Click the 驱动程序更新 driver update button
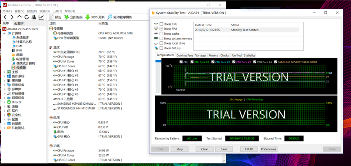This screenshot has height=166, width=351. pos(120,17)
